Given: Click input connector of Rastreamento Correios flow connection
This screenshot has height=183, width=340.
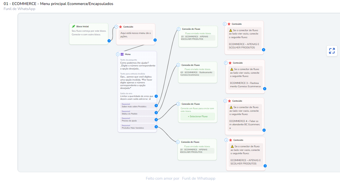Looking at the screenshot, I should (178, 65).
